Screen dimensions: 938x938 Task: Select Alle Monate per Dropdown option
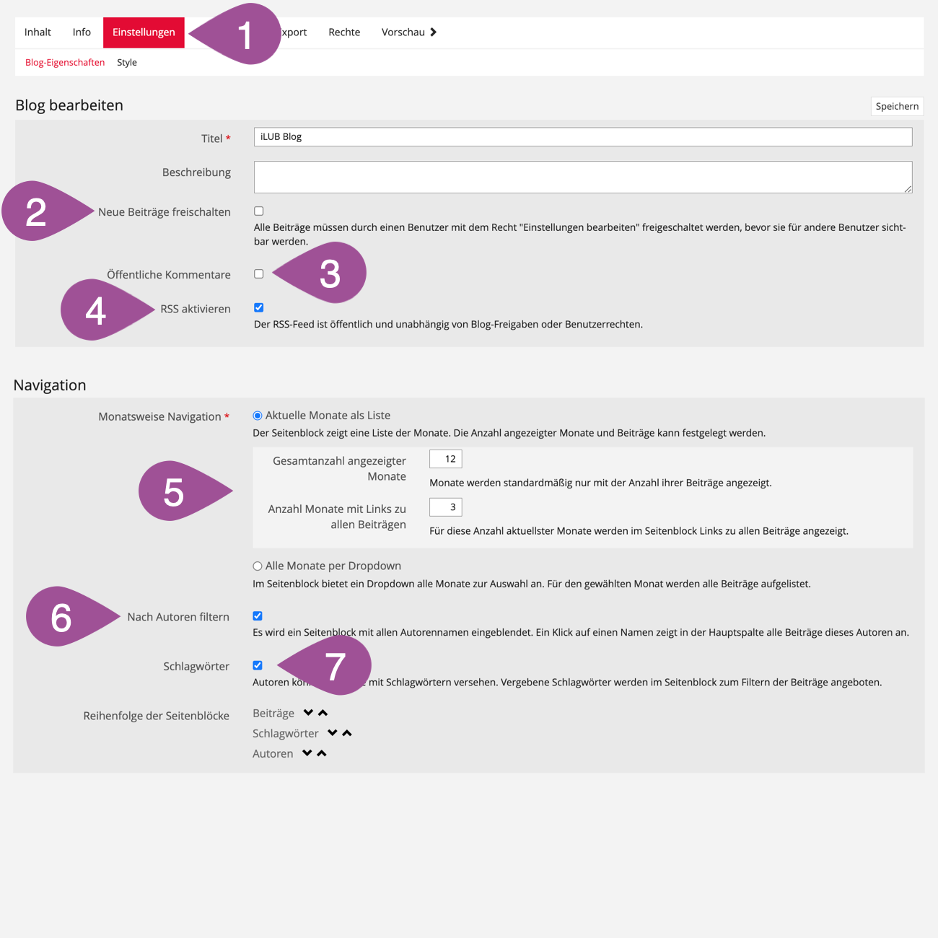click(x=258, y=566)
